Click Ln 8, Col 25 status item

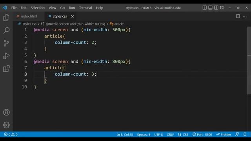(125, 135)
